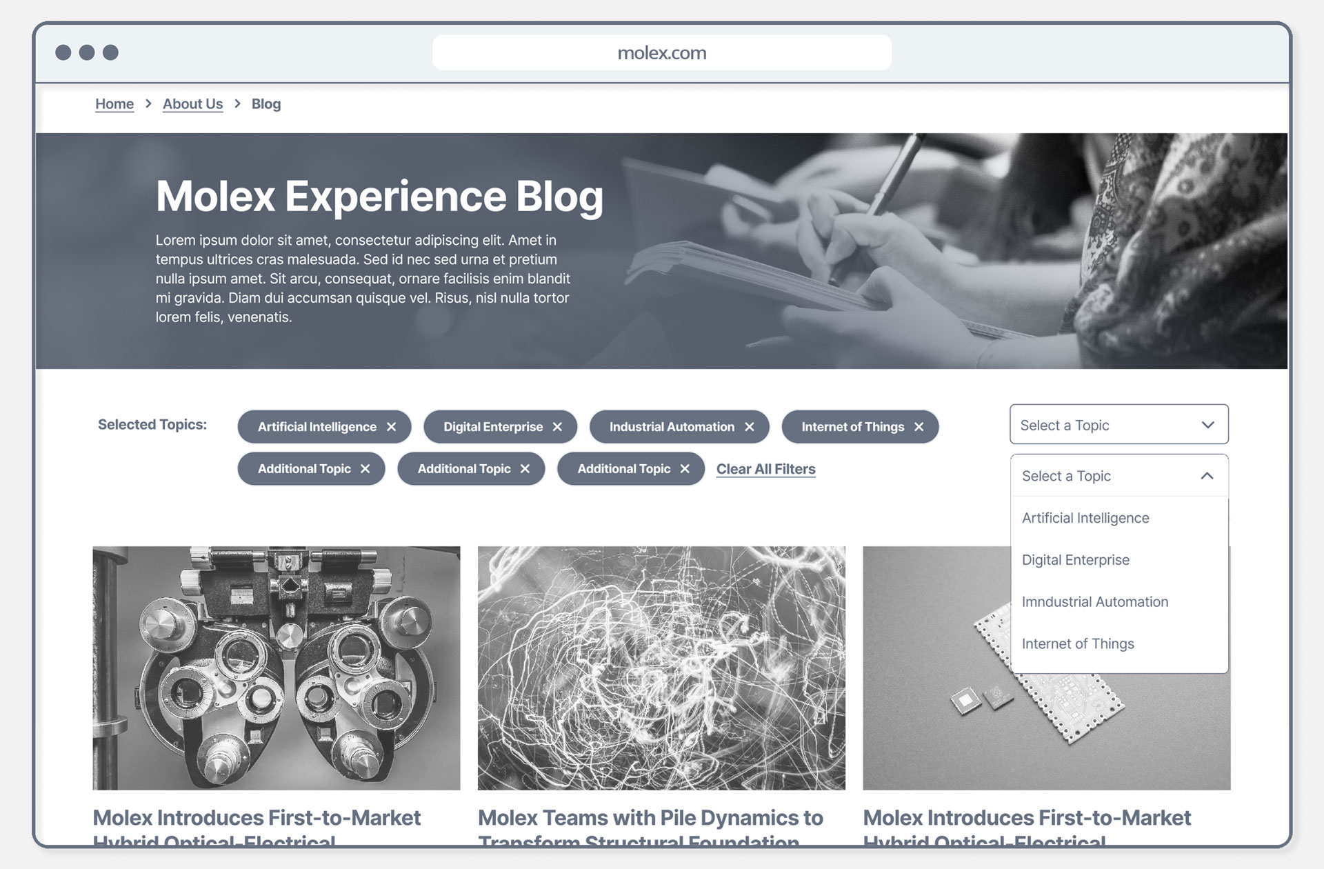Screen dimensions: 1324x869
Task: Open the top Select a Topic dropdown
Action: coord(1119,424)
